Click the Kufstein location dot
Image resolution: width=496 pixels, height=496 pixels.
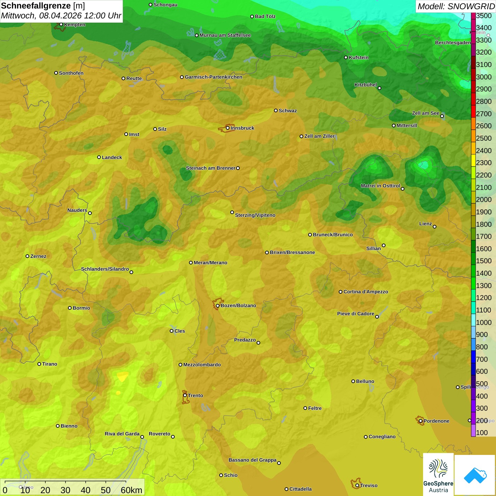coord(346,57)
